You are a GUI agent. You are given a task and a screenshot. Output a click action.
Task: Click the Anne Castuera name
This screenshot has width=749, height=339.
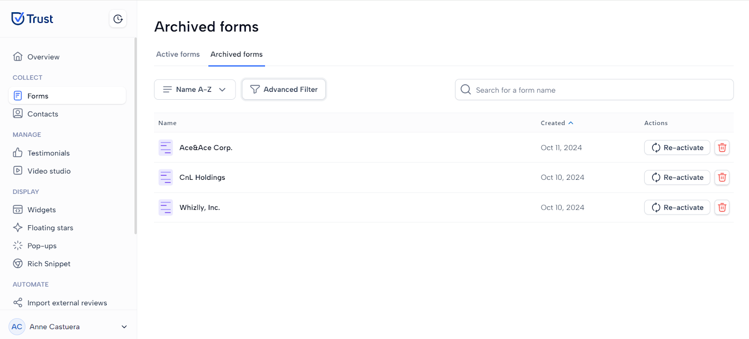coord(55,327)
